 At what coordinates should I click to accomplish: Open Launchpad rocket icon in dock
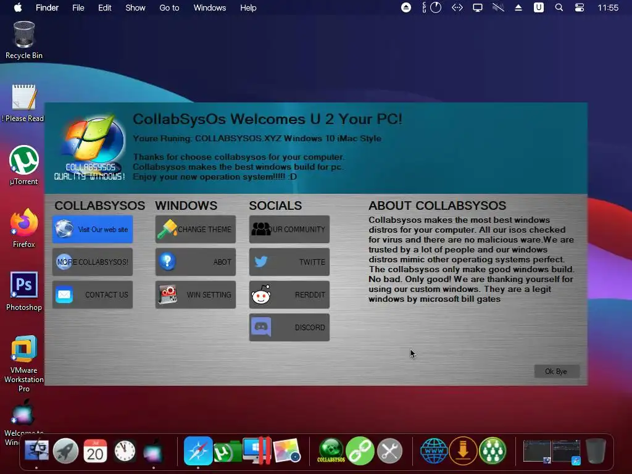65,451
